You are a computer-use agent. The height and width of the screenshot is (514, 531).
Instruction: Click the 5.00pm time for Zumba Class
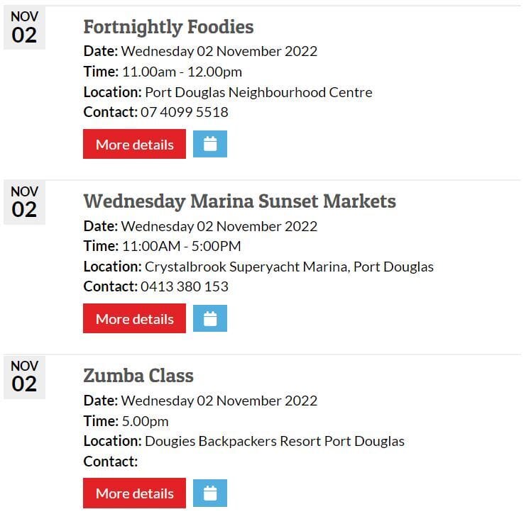(146, 420)
